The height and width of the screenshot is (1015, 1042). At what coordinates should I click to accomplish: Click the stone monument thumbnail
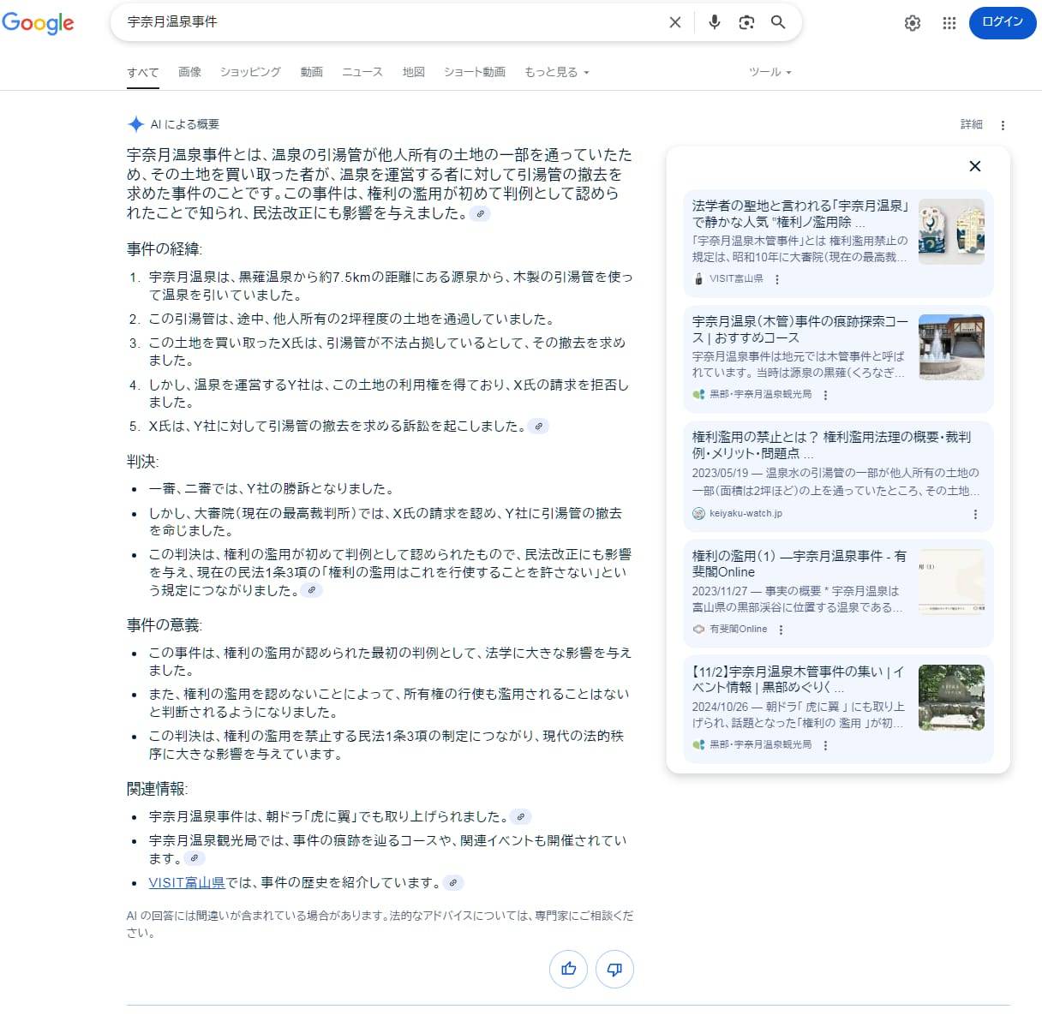point(951,697)
